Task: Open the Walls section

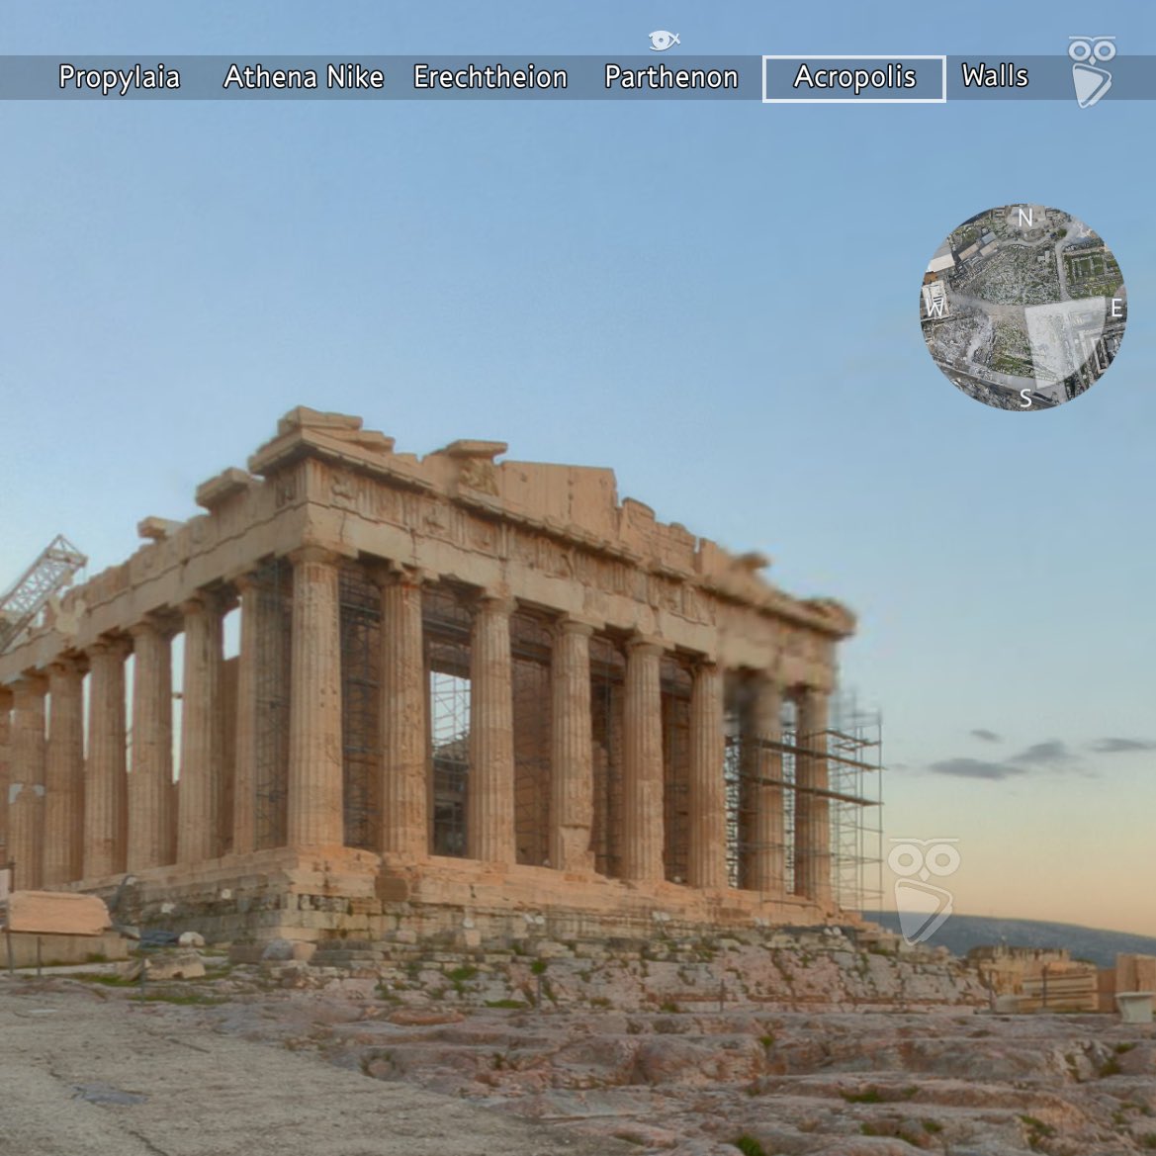Action: click(x=997, y=76)
